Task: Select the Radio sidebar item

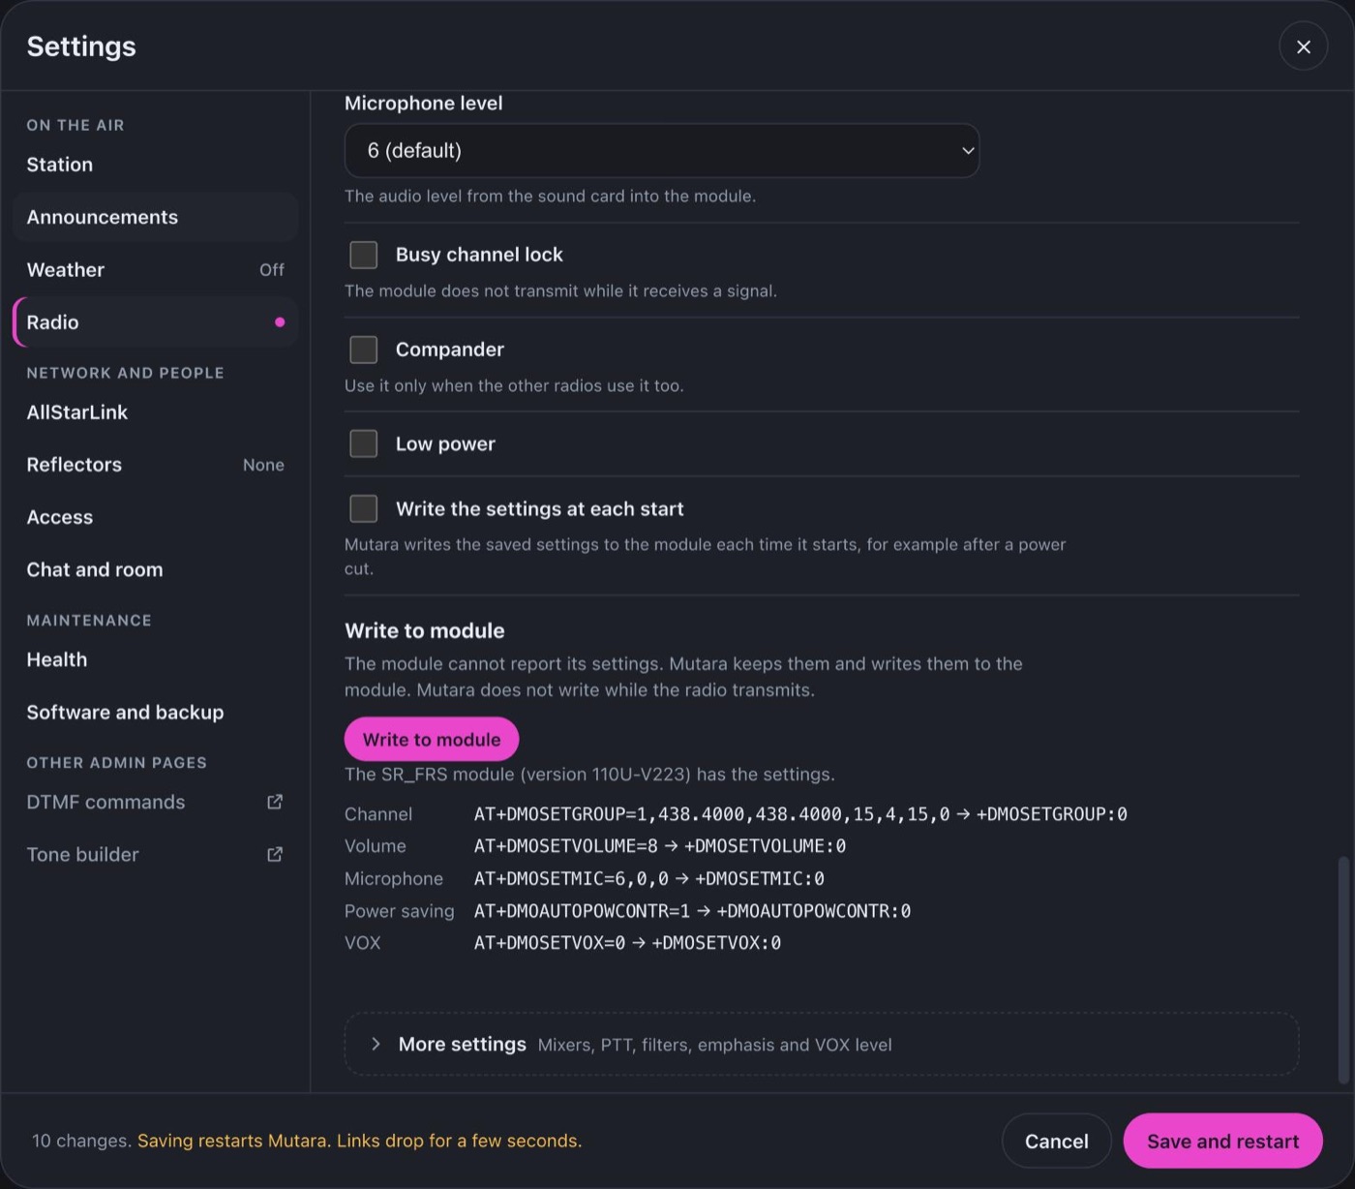Action: pyautogui.click(x=155, y=321)
